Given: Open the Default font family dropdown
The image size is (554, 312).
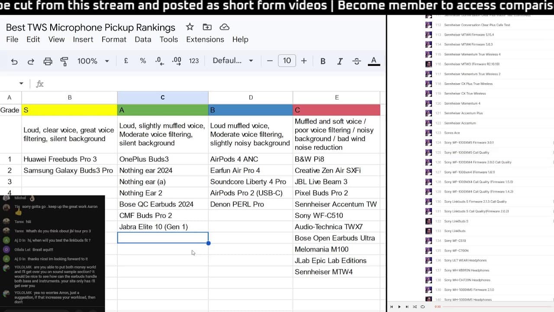Looking at the screenshot, I should pyautogui.click(x=232, y=61).
